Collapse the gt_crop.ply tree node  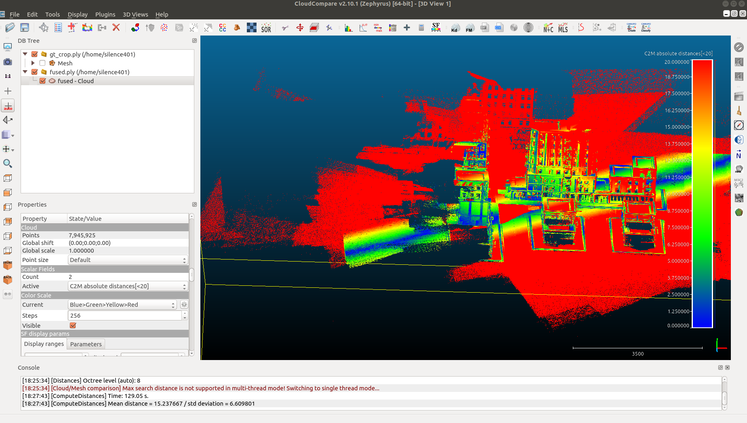coord(25,54)
